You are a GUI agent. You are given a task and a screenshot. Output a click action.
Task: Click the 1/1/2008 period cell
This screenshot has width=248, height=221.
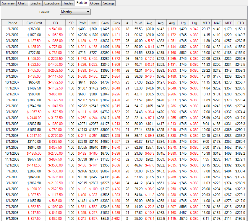point(12,100)
